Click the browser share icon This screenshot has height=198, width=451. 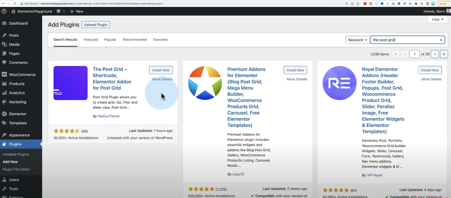click(x=352, y=4)
